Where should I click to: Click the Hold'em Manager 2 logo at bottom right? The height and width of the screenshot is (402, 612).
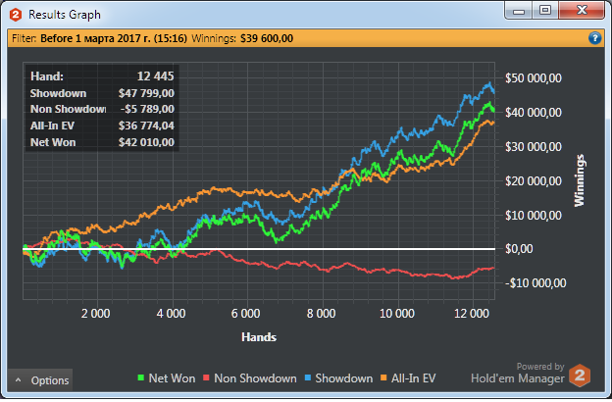[x=580, y=376]
